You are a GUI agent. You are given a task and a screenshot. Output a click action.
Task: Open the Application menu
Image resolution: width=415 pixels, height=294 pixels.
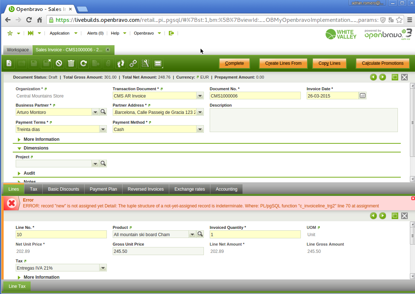click(59, 33)
